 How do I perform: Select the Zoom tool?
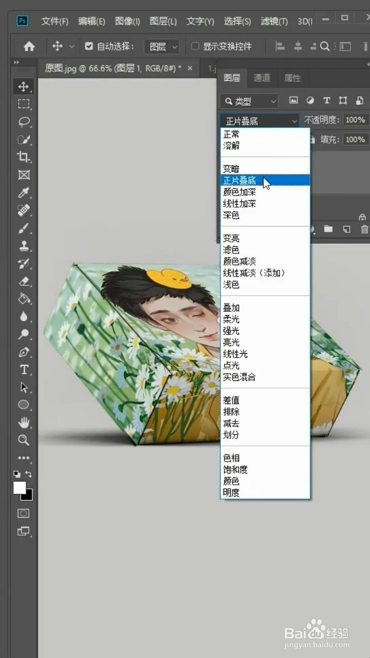click(x=24, y=440)
